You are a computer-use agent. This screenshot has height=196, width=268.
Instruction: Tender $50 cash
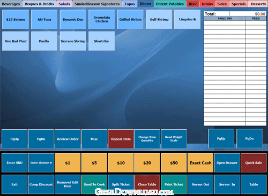[174, 163]
